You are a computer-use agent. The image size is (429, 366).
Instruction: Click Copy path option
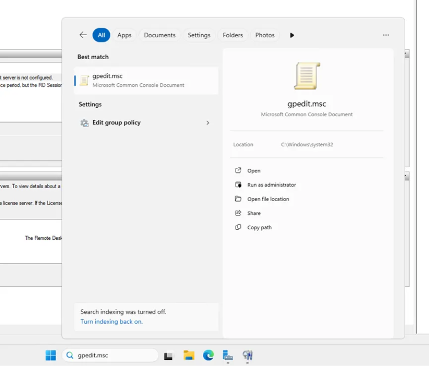(259, 228)
